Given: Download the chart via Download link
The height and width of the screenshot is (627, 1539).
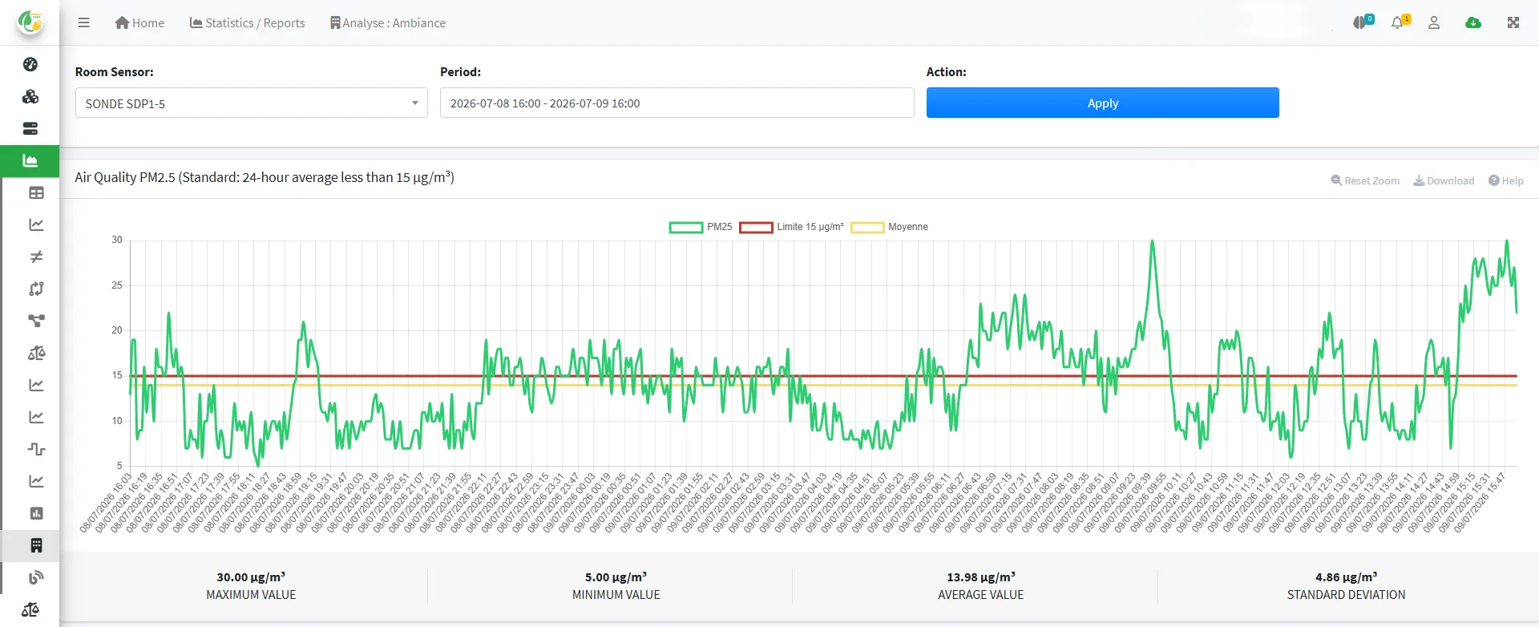Looking at the screenshot, I should pos(1444,180).
